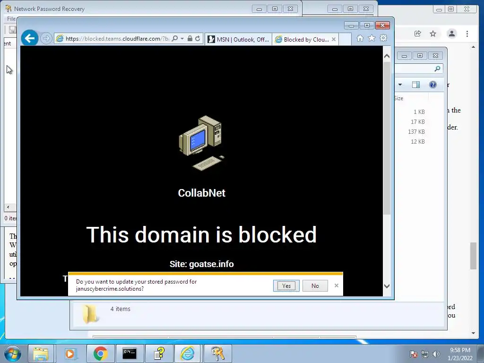Click the volume speaker tray icon
The image size is (484, 363).
pos(436,354)
